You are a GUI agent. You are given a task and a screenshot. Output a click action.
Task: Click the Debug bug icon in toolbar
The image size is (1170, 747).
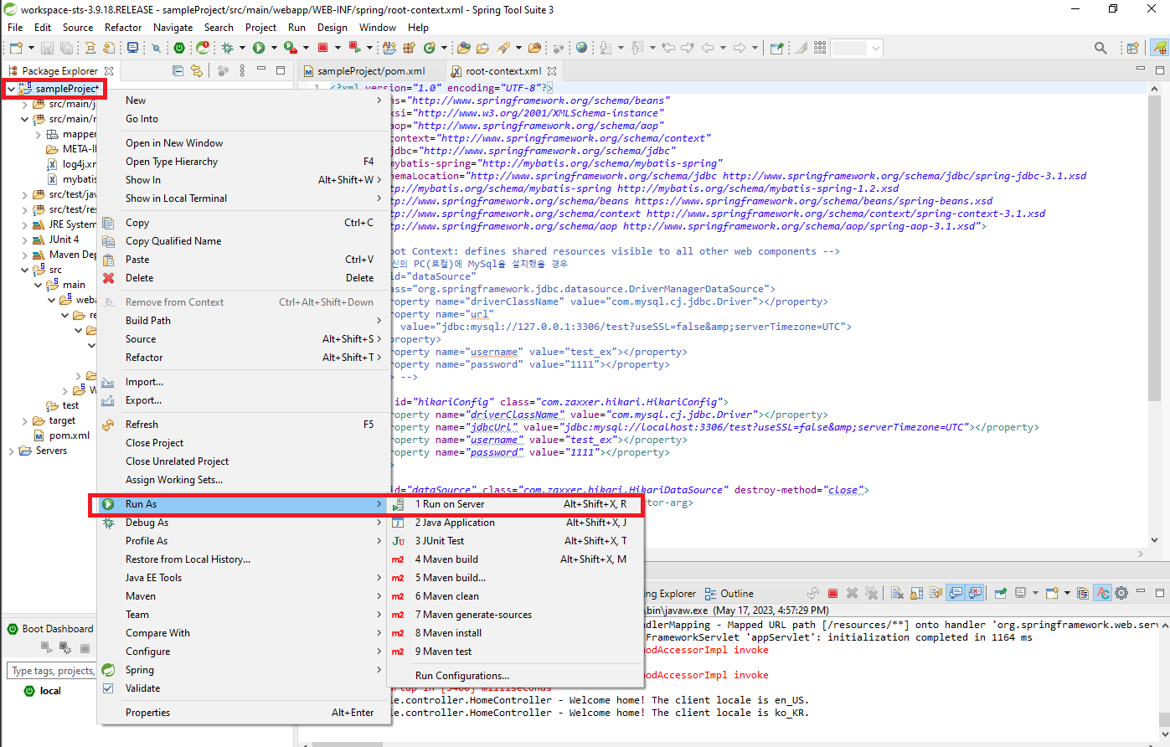coord(227,48)
